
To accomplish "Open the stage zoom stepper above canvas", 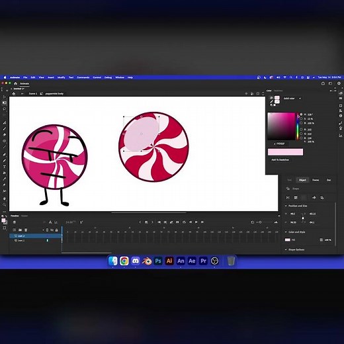I will pyautogui.click(x=263, y=93).
